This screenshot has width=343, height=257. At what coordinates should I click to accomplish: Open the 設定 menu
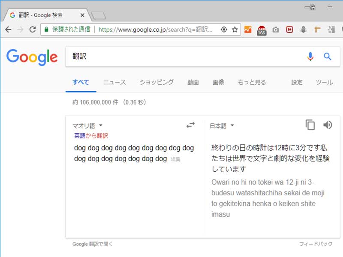(x=297, y=82)
